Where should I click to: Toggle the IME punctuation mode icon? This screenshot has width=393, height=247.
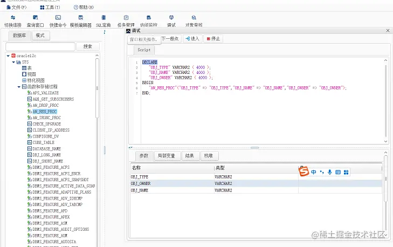(x=322, y=172)
